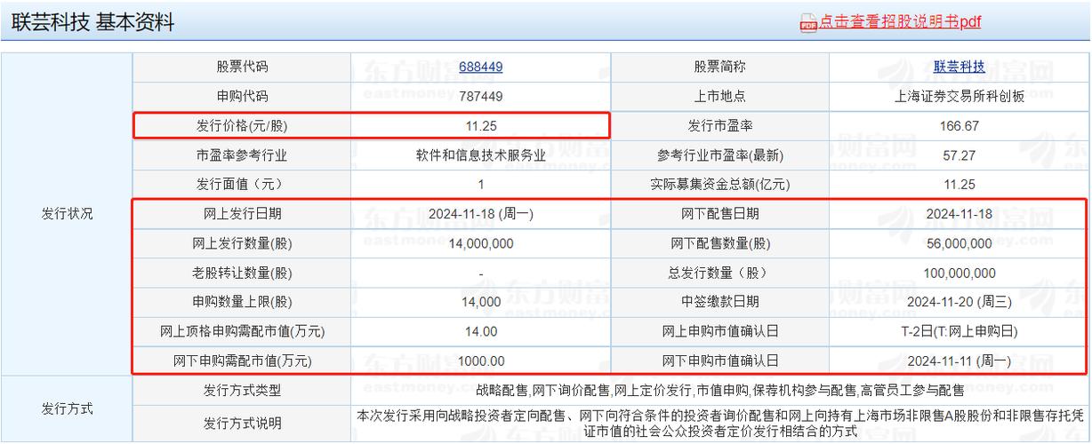This screenshot has width=1092, height=444.
Task: Click the 股票简称 label cell
Action: pos(720,67)
